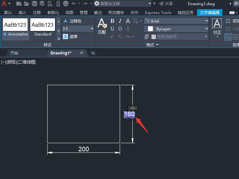The image size is (239, 179).
Task: Select the Annotative text style thumbnail
Action: [x=15, y=27]
